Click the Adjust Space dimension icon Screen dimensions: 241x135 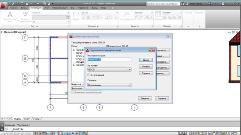(x=88, y=18)
